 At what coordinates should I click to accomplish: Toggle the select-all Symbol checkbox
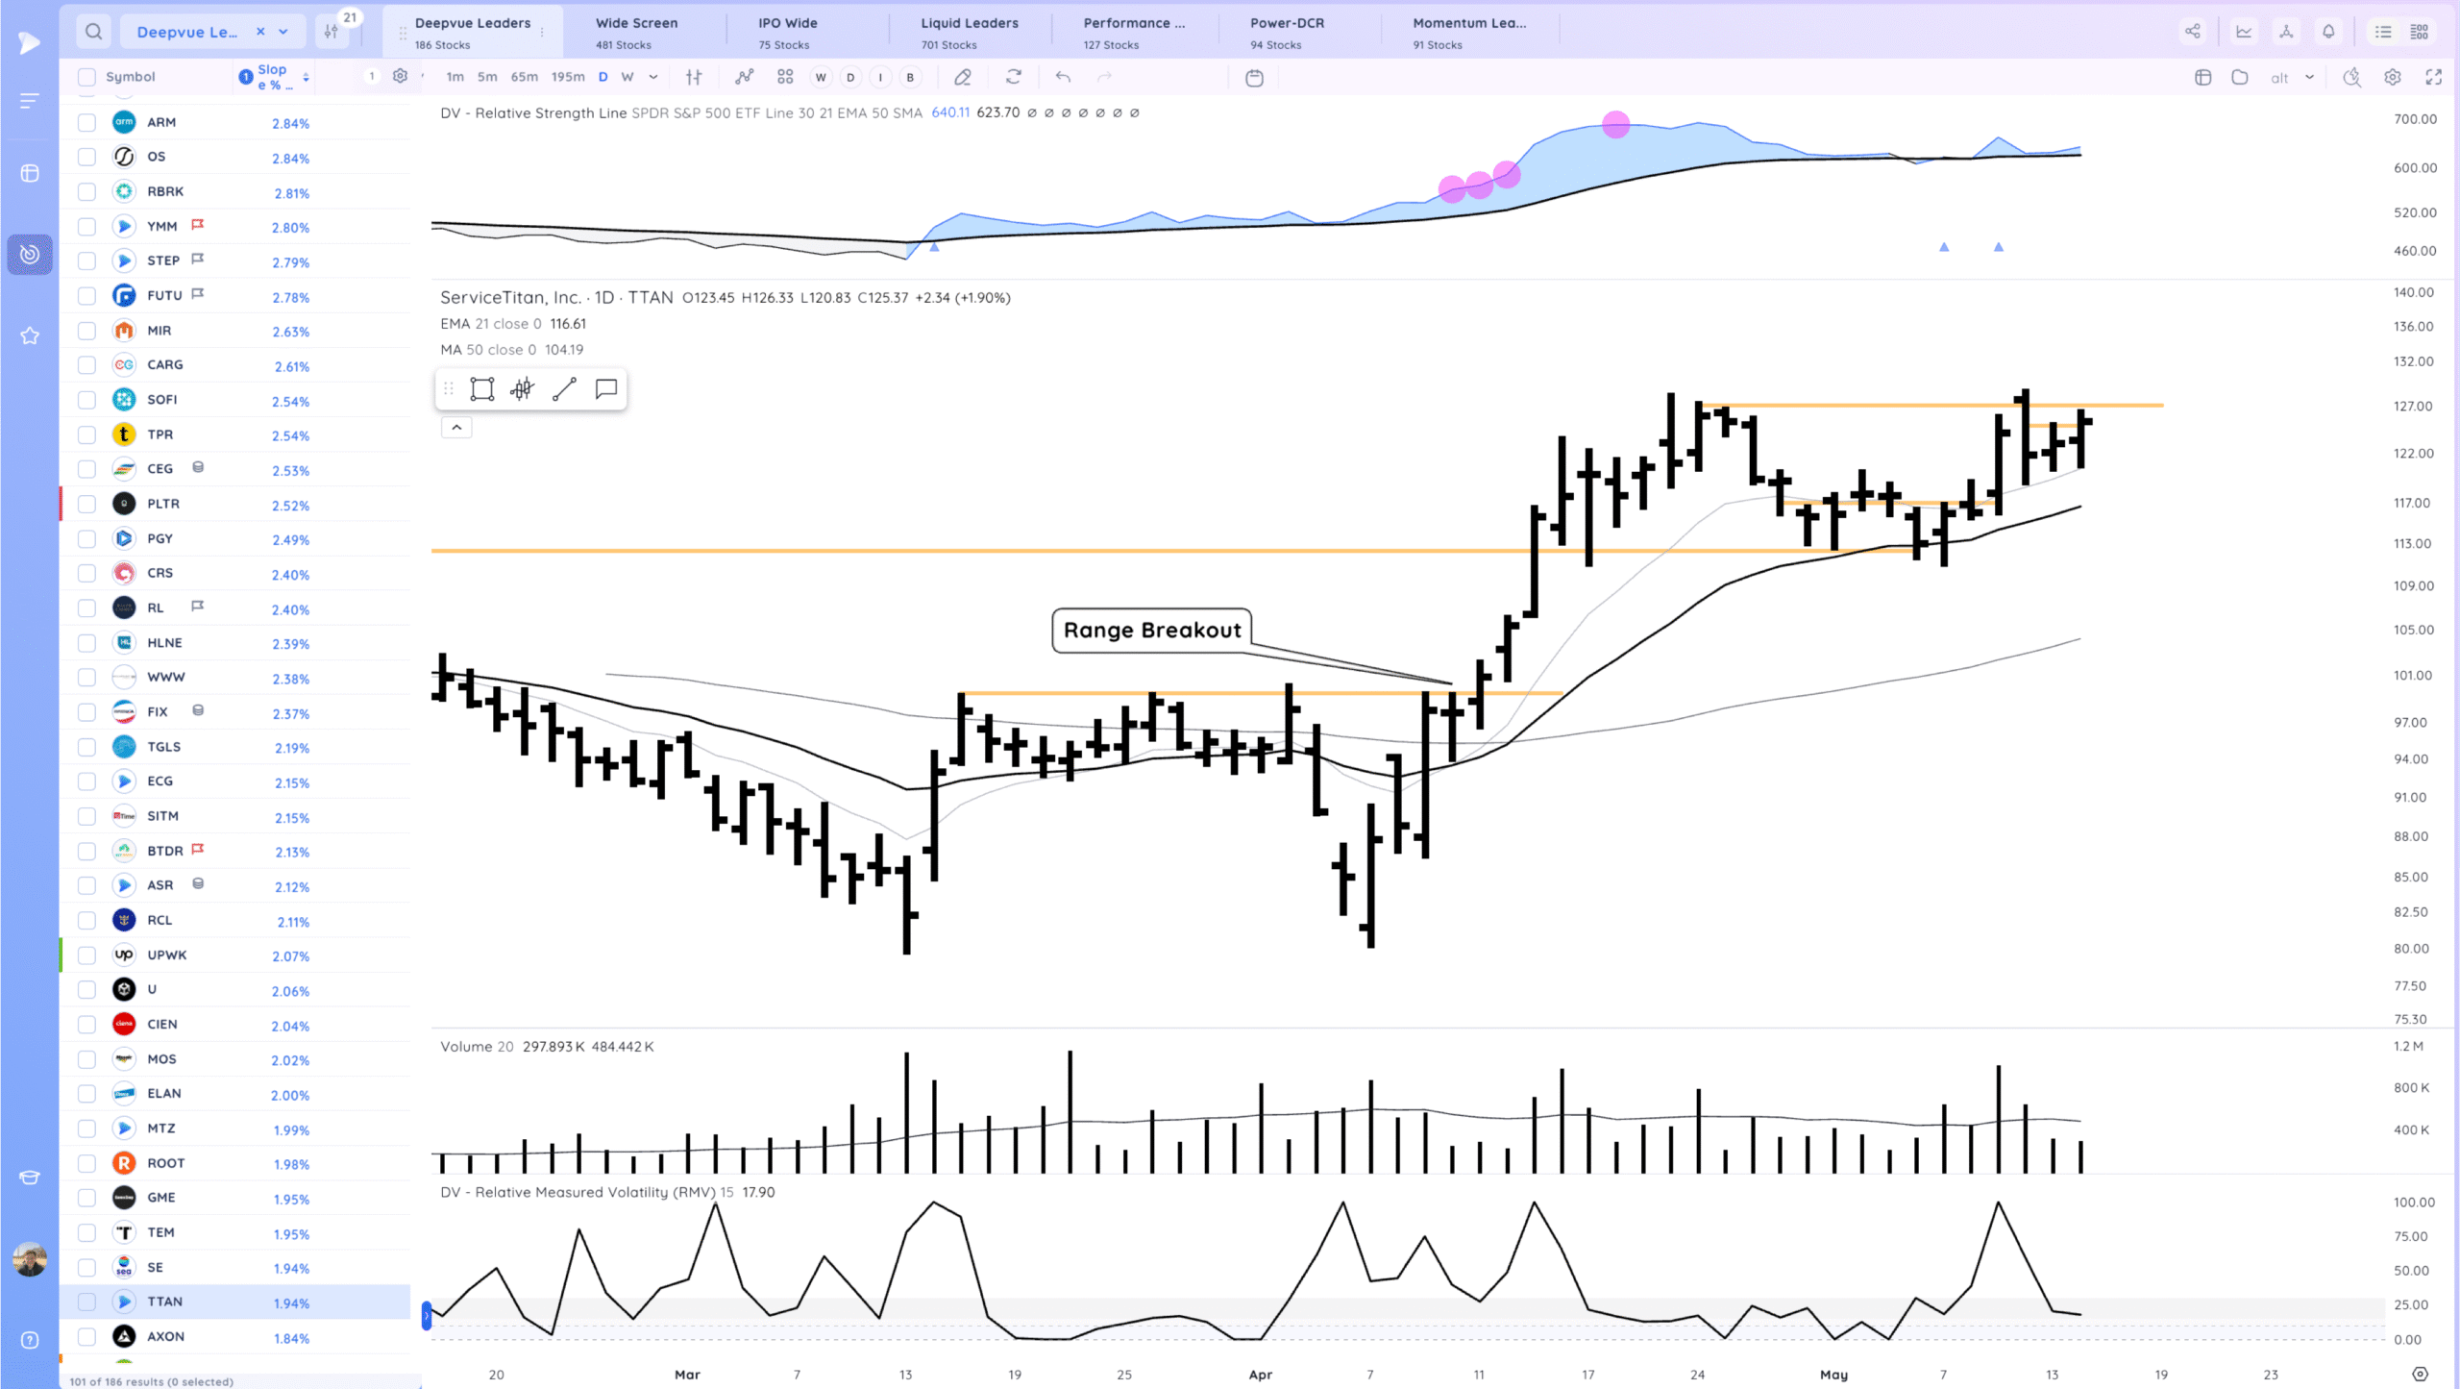tap(86, 77)
